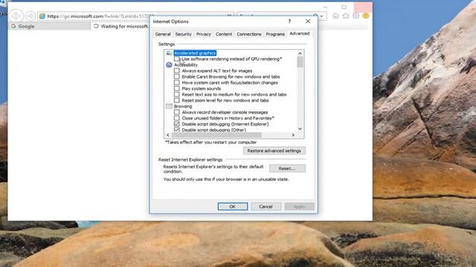This screenshot has height=267, width=476.
Task: Check Reset text size to medium option
Action: 177,94
